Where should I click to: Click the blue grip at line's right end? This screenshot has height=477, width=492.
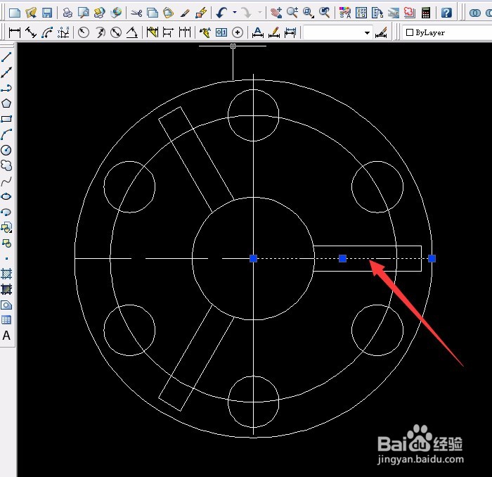coord(432,258)
